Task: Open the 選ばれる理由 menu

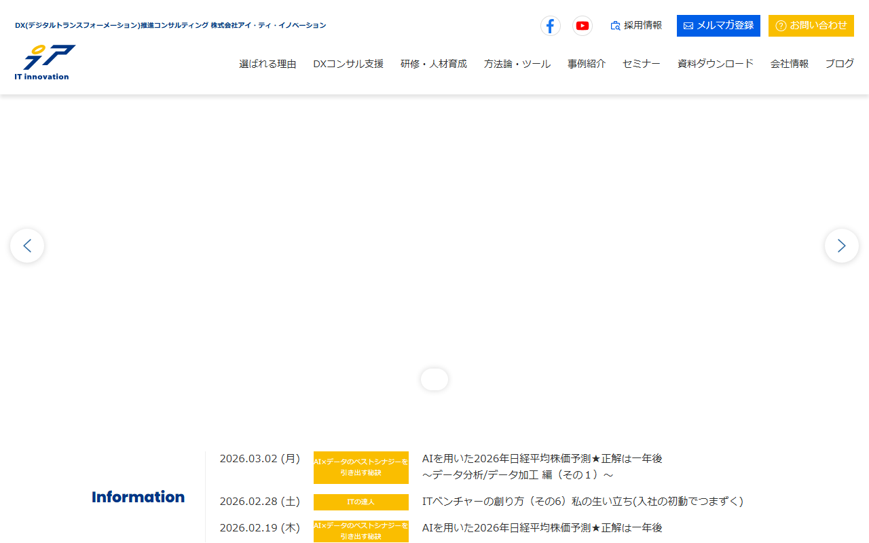Action: coord(267,64)
